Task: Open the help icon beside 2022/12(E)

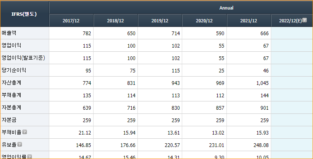Action: (x=304, y=20)
